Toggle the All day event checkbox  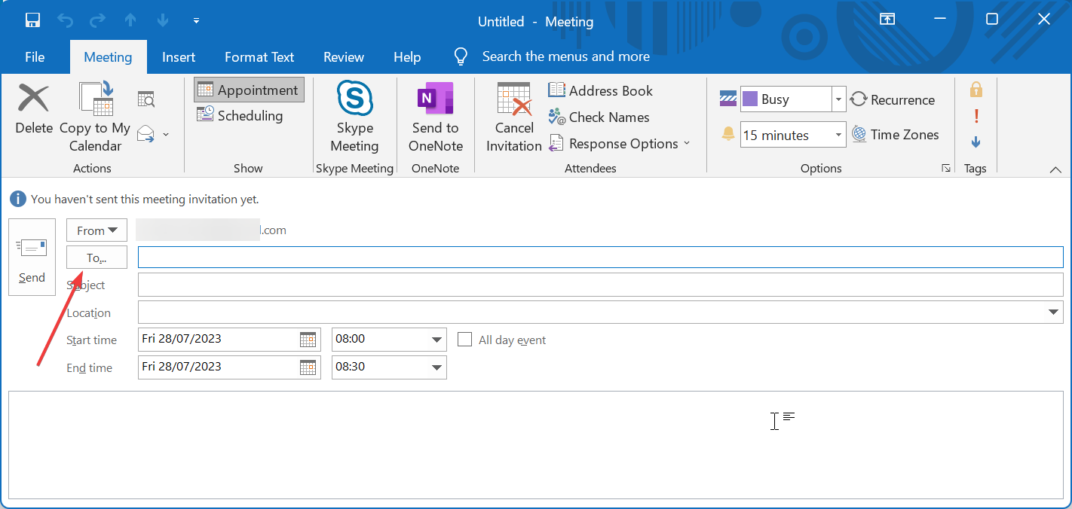tap(465, 340)
